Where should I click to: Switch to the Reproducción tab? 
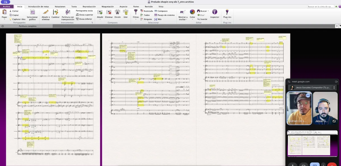point(89,6)
